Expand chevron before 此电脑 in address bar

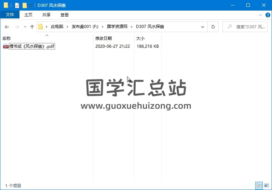(x=46, y=27)
